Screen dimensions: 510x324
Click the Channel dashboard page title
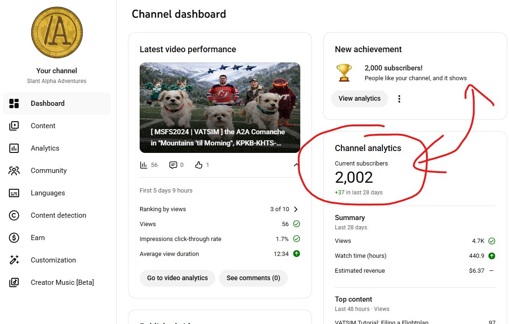tap(178, 14)
